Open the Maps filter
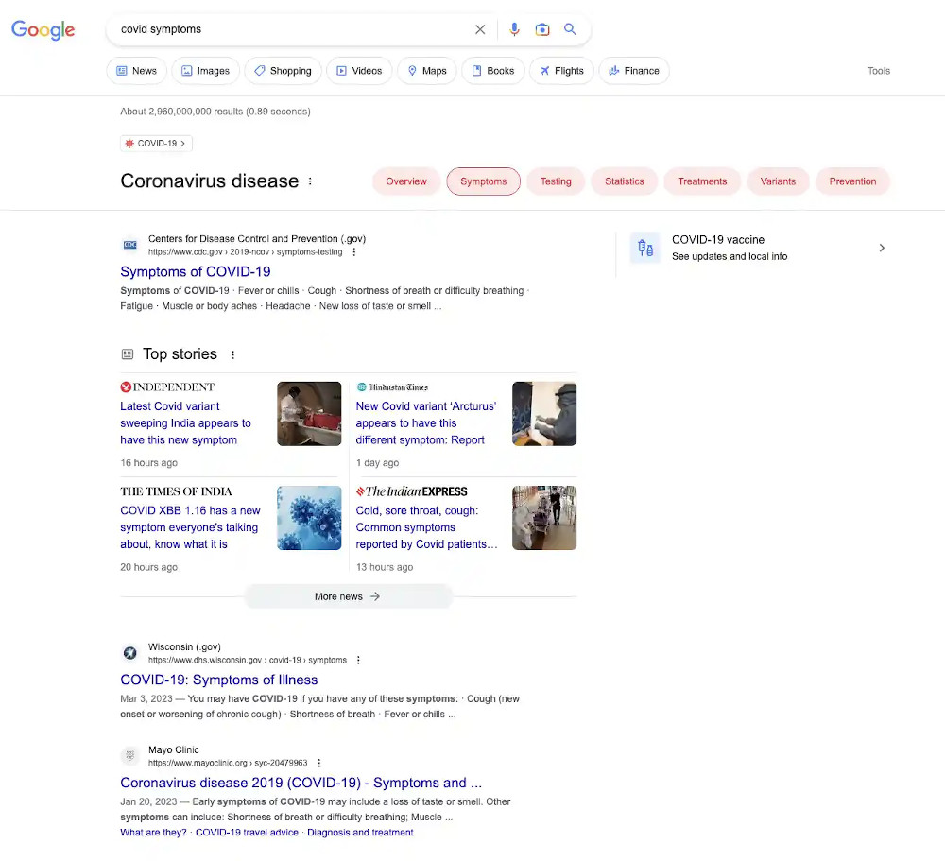The image size is (945, 861). [427, 71]
